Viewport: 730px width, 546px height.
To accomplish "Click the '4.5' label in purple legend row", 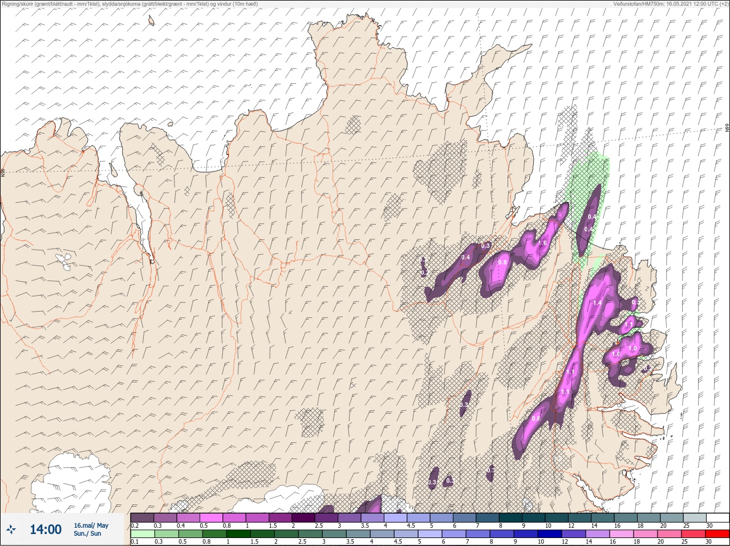I will click(x=411, y=525).
